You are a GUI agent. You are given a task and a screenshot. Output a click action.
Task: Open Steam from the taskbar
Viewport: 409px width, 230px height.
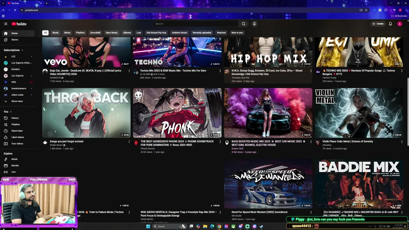(261, 226)
